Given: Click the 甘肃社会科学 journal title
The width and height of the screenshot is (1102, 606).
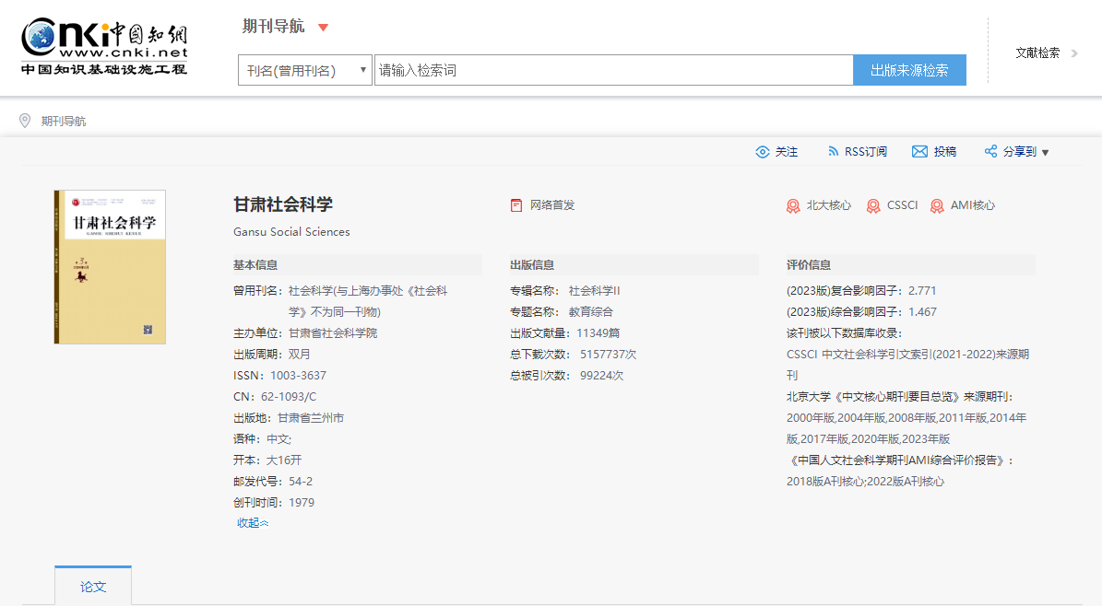Looking at the screenshot, I should pos(282,204).
